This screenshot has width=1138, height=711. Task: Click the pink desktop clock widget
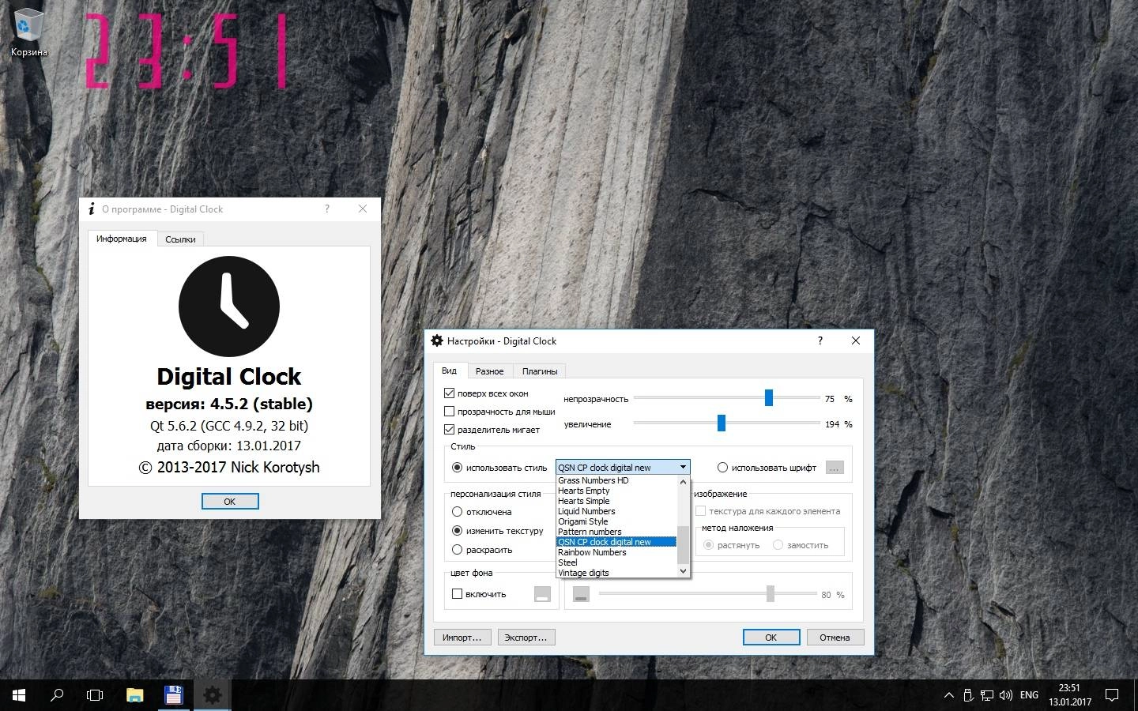[x=186, y=51]
